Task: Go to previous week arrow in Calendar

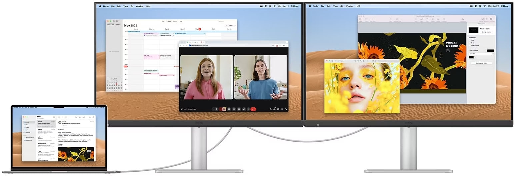Action: (x=227, y=25)
